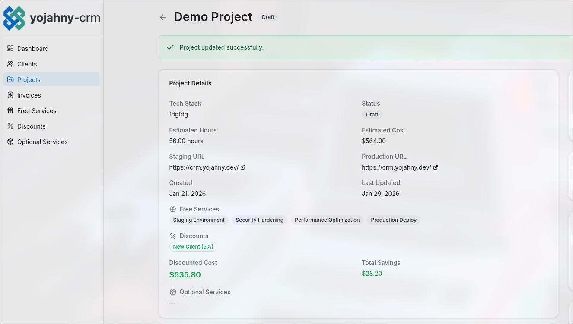Click the Discounts percent icon in sidebar
This screenshot has width=573, height=324.
point(10,126)
